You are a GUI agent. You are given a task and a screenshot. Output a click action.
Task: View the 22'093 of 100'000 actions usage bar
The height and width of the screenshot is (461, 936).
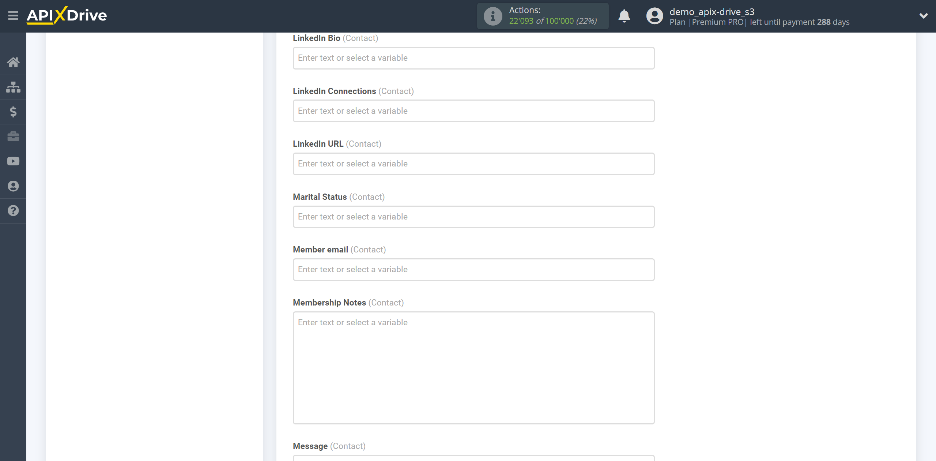pos(543,16)
